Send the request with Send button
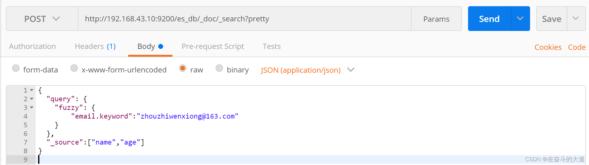589x165 pixels. 489,19
